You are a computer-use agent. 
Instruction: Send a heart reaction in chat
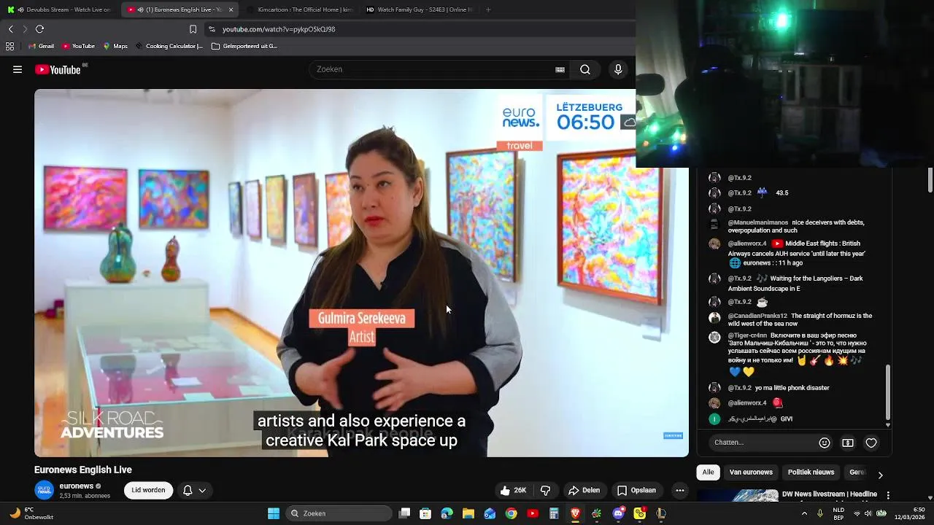[871, 443]
